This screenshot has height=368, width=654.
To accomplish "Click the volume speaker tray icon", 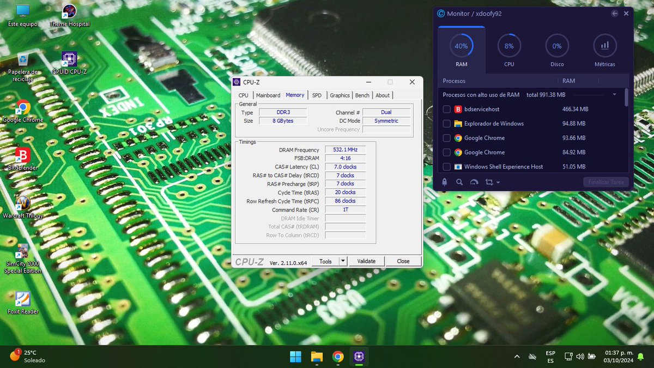I will (580, 357).
